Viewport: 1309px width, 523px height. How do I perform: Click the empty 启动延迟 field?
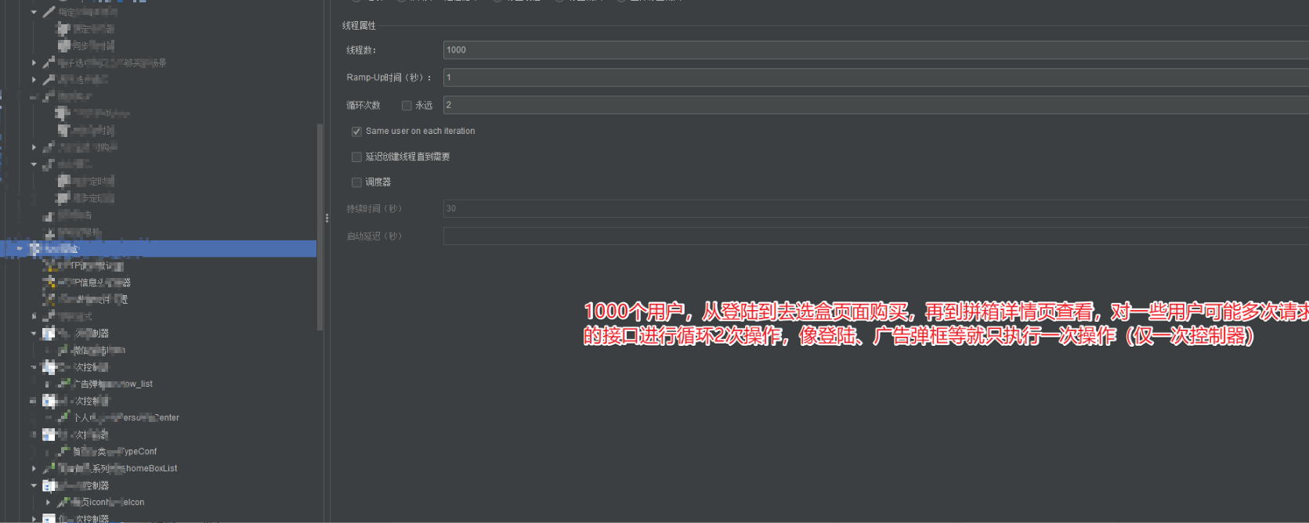(x=876, y=236)
